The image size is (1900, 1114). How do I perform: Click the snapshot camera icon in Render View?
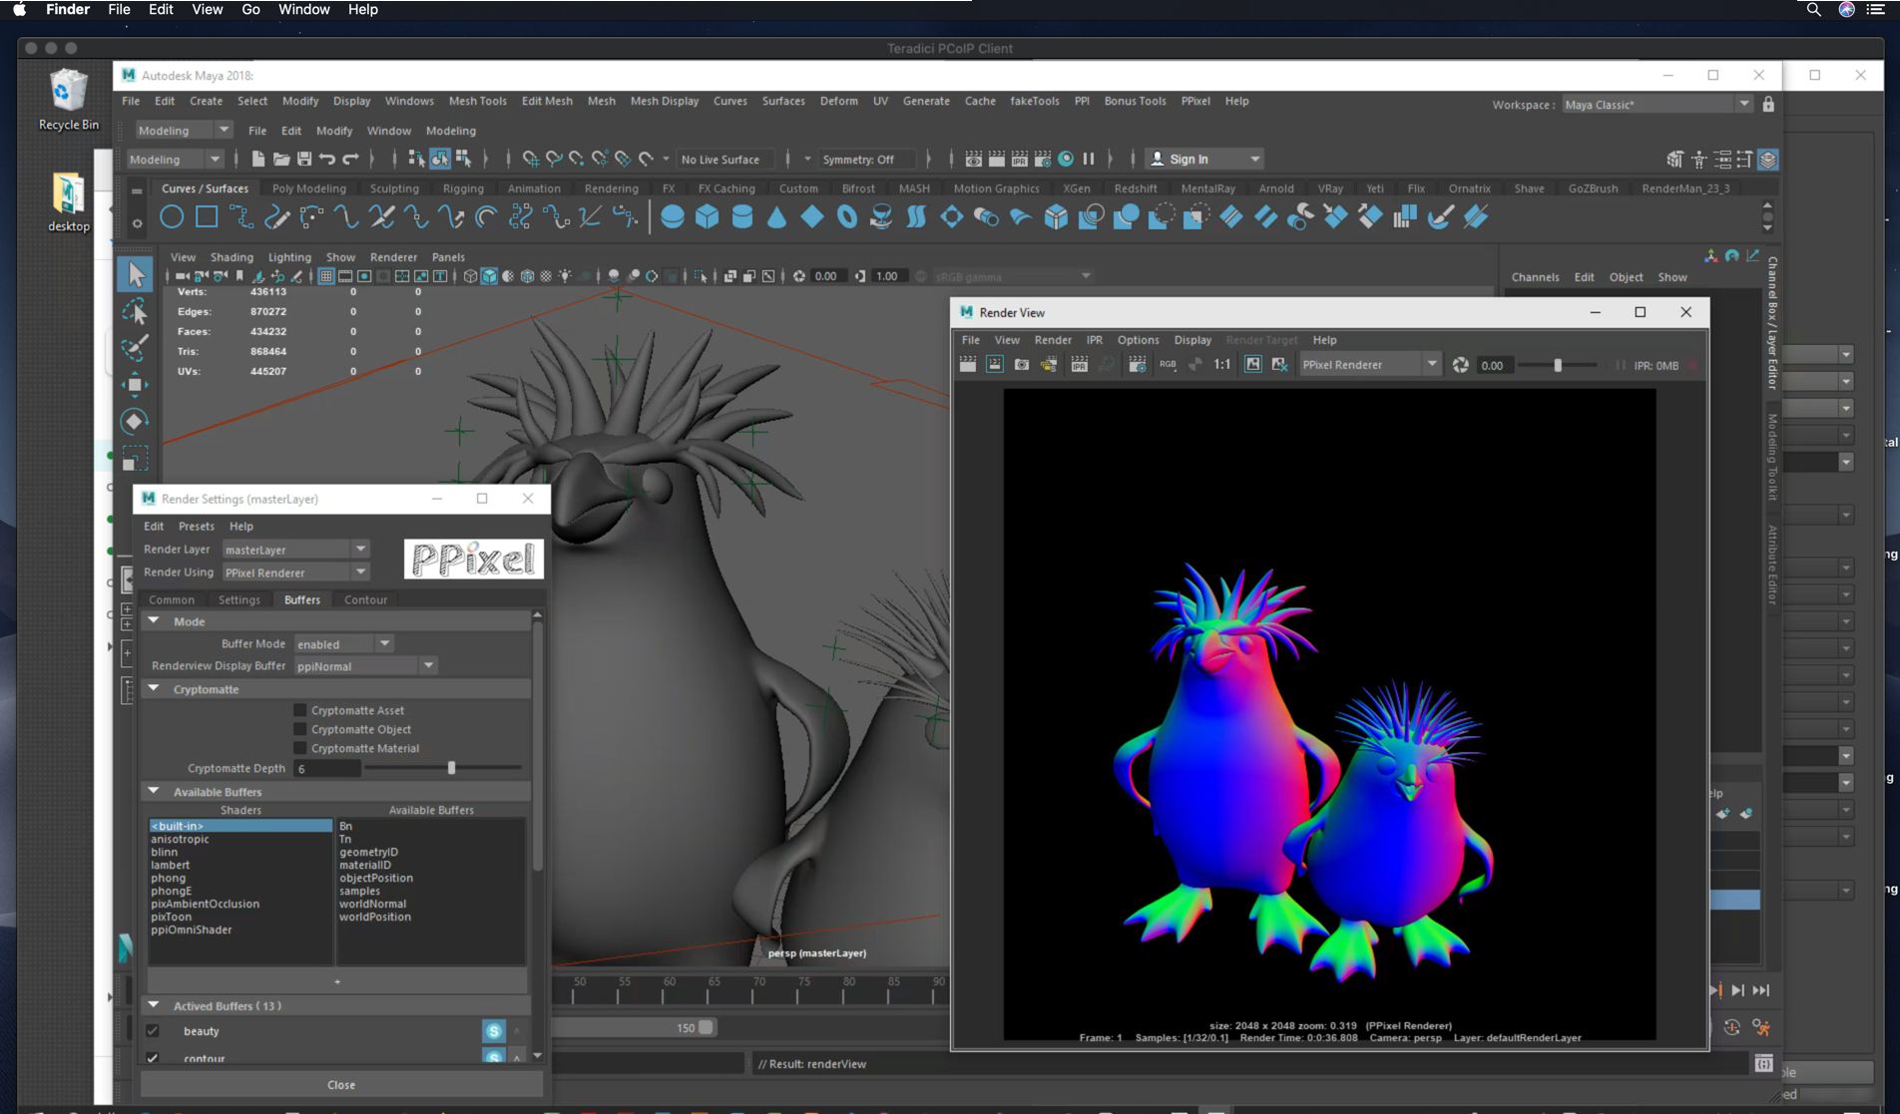pyautogui.click(x=1022, y=365)
